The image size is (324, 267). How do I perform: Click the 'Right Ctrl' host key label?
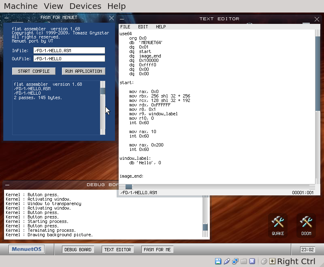(296, 261)
